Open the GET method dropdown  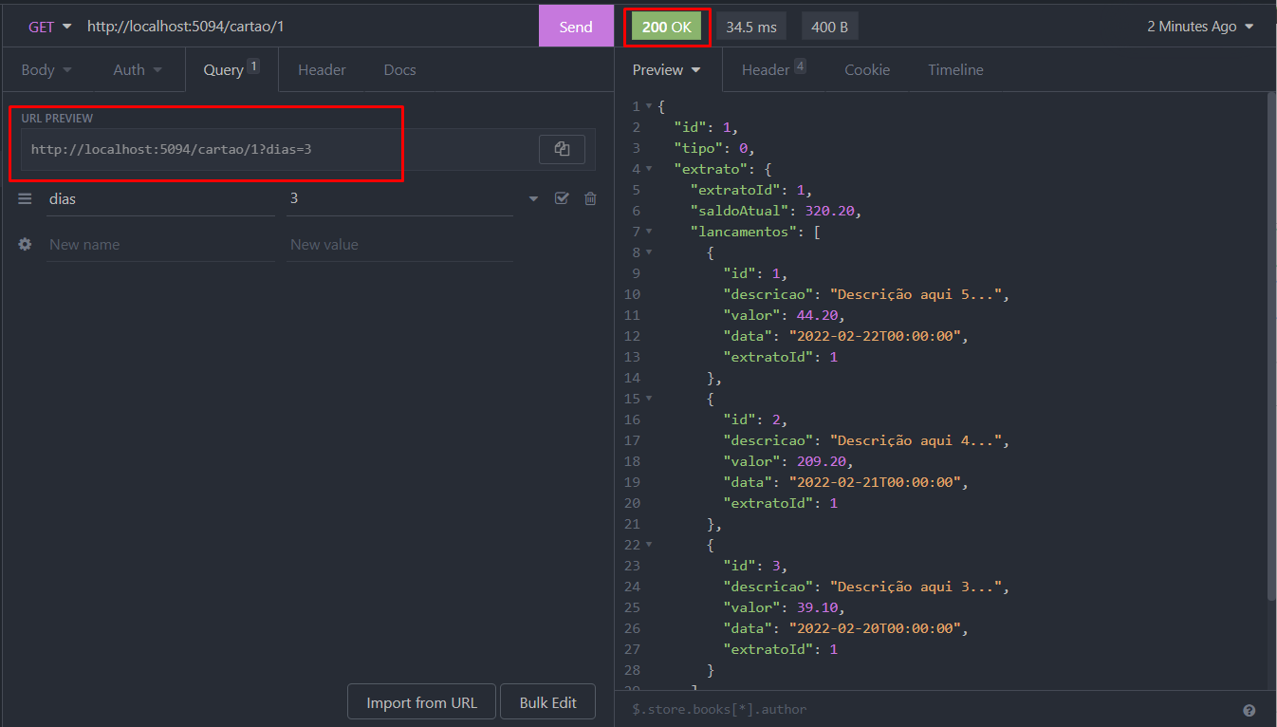50,27
